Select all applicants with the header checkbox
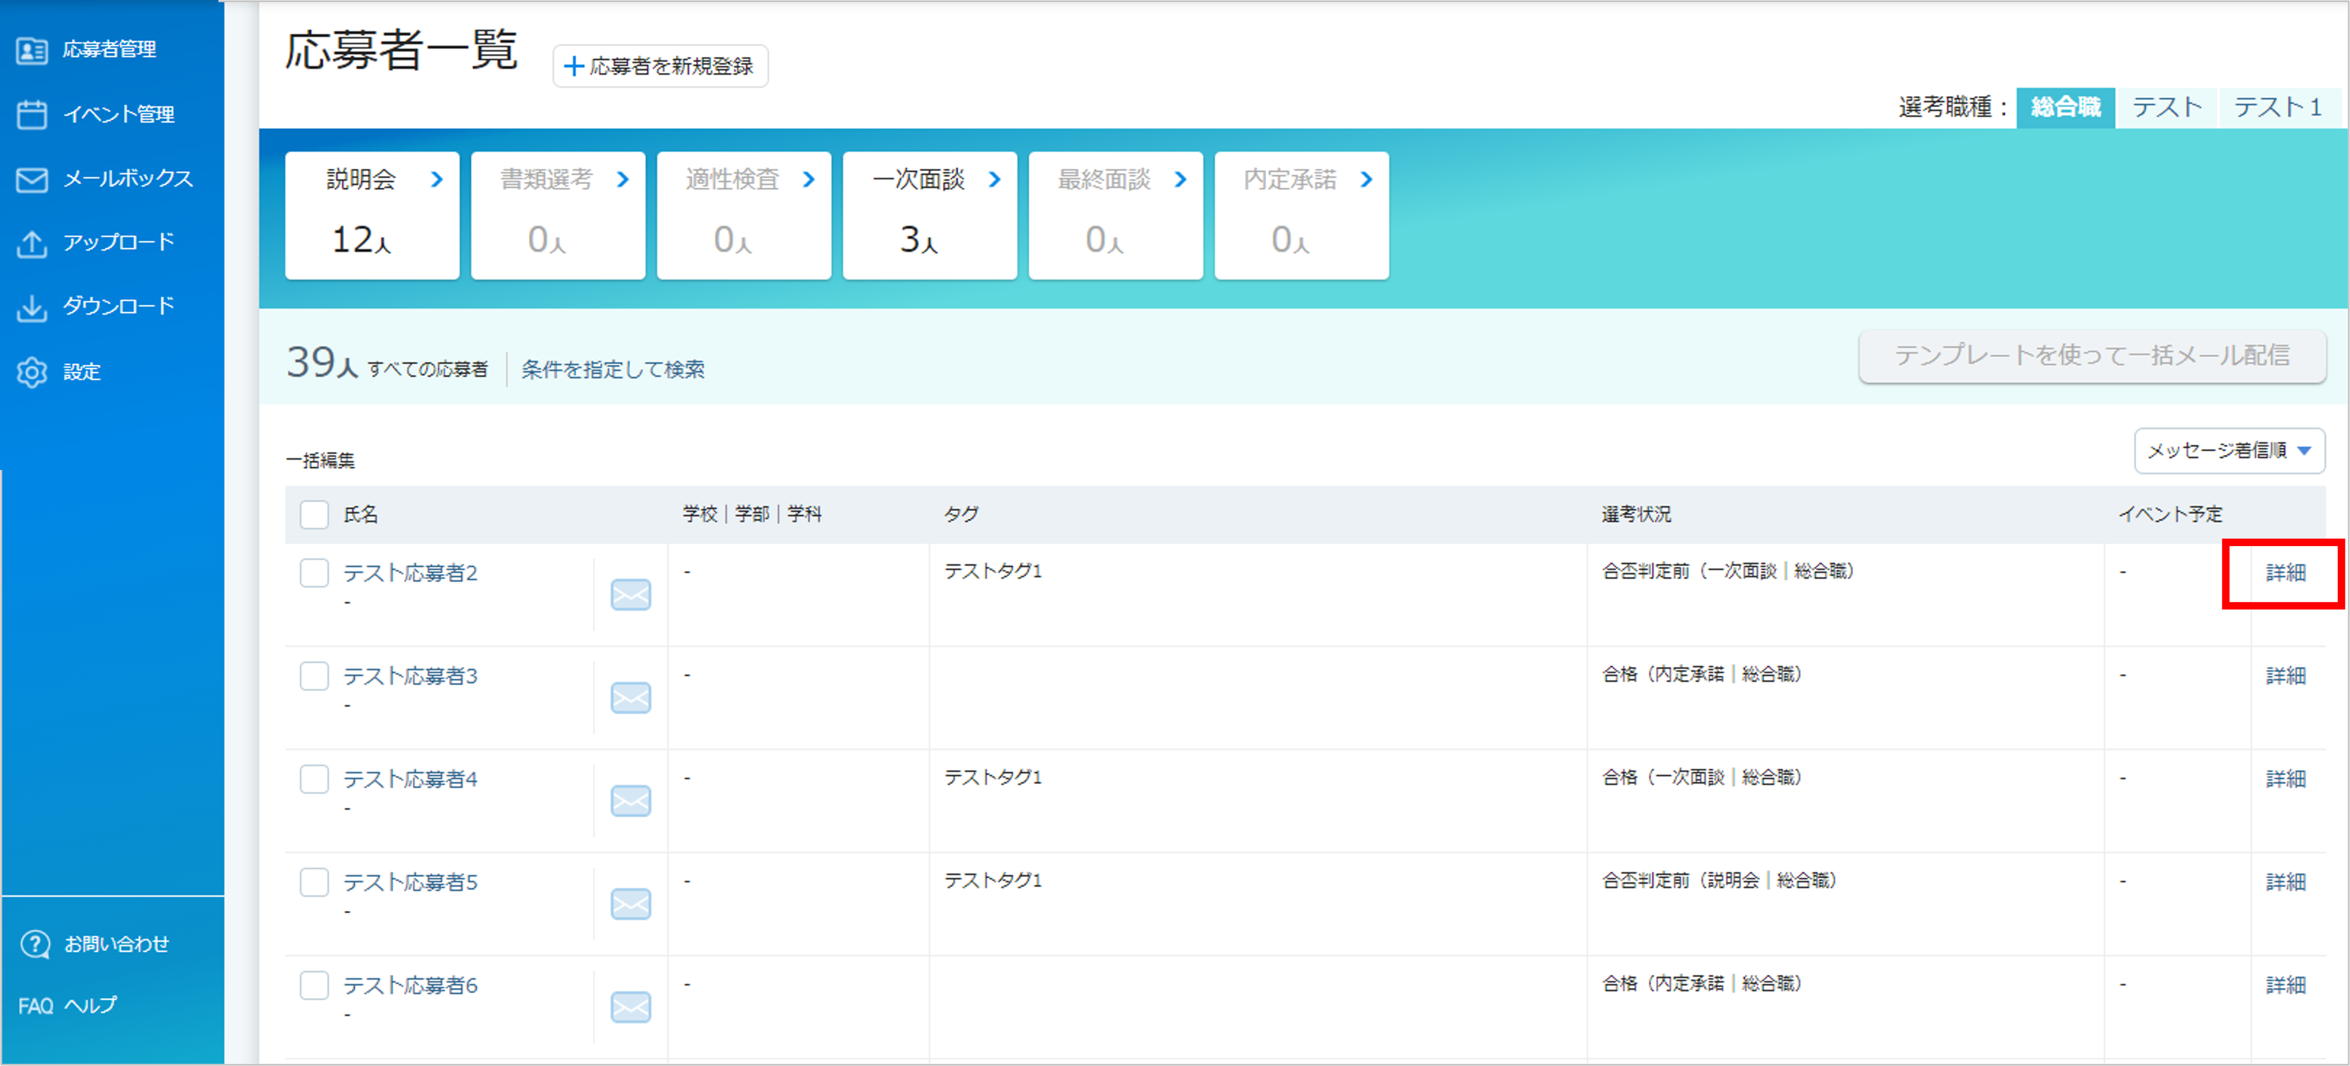This screenshot has height=1066, width=2350. tap(314, 515)
